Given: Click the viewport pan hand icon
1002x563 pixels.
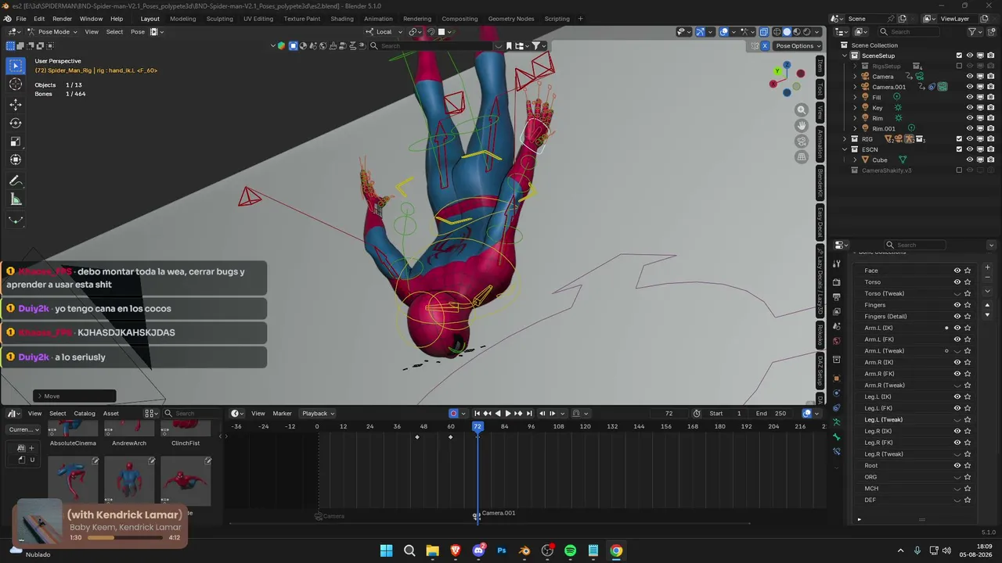Looking at the screenshot, I should click(801, 126).
